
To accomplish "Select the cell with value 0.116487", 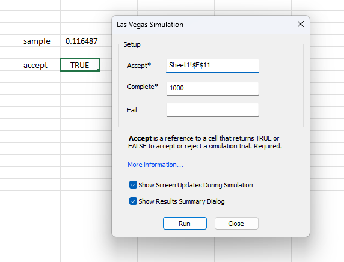I will [x=79, y=40].
